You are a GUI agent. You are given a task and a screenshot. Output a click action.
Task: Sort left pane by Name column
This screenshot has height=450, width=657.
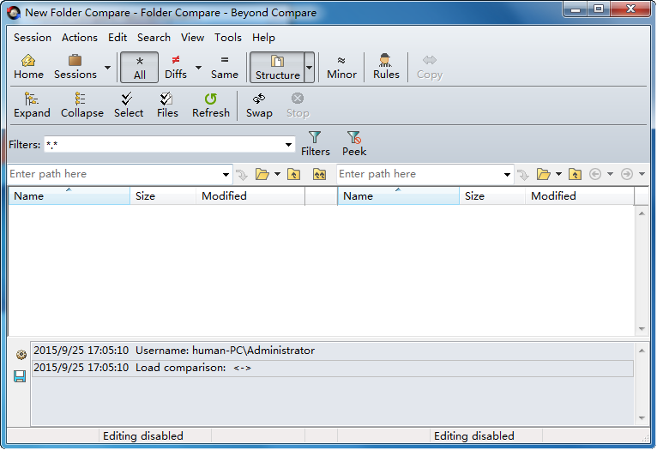pyautogui.click(x=69, y=196)
